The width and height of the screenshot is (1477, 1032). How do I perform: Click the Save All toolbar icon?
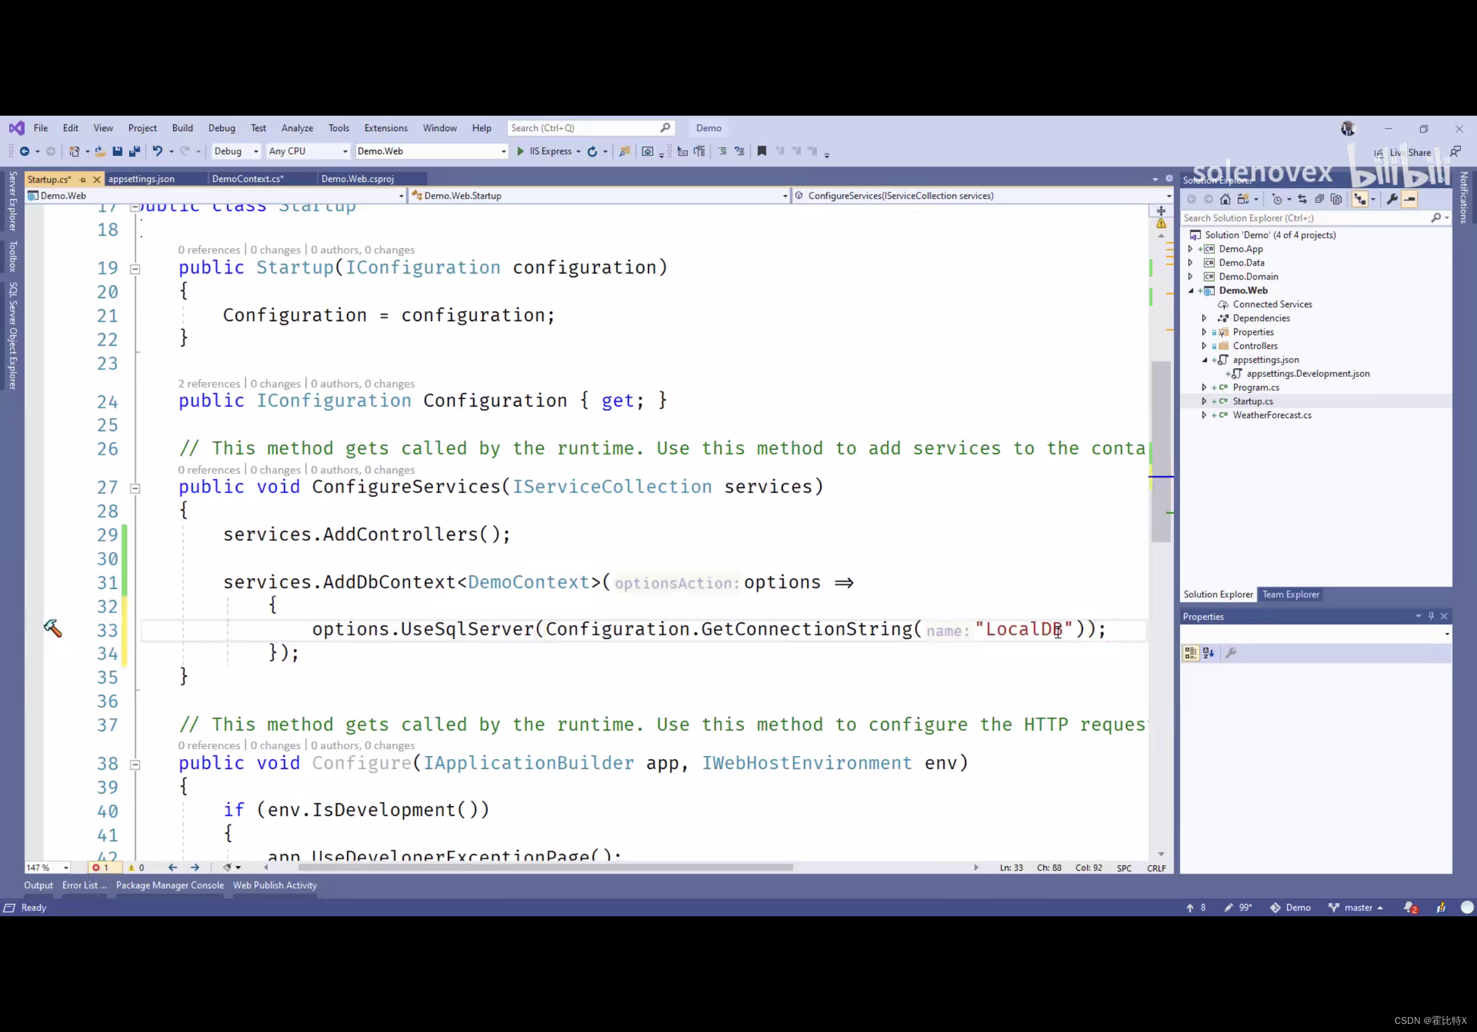point(134,151)
